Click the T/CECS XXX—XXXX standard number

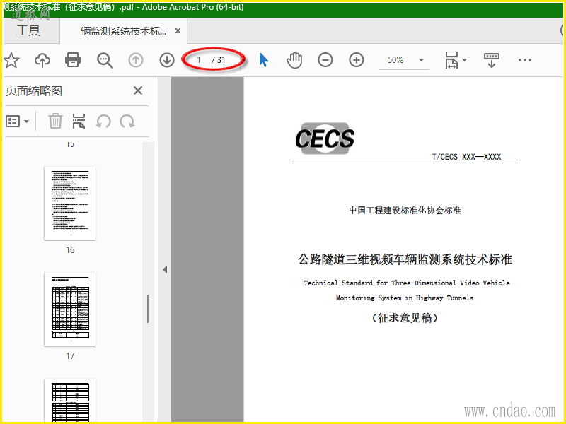point(466,157)
